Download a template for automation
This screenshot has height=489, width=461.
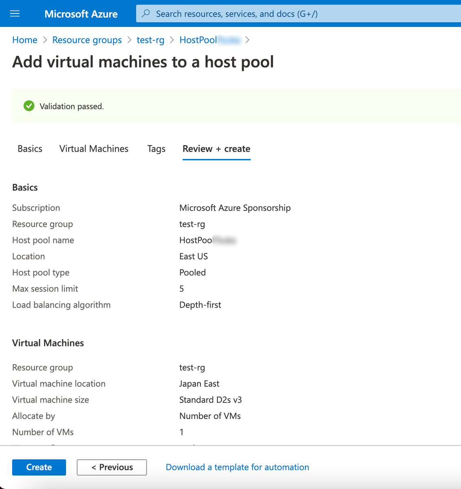tap(237, 467)
